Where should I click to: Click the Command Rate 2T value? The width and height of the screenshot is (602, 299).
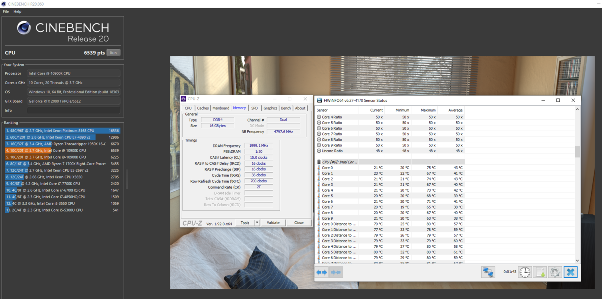pyautogui.click(x=258, y=187)
